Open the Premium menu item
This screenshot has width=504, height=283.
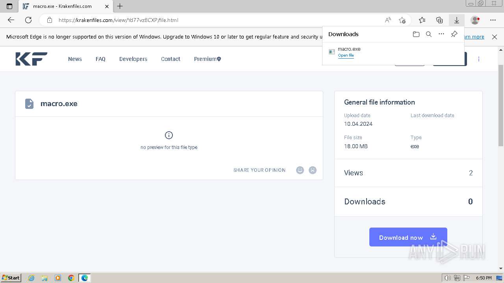(208, 59)
